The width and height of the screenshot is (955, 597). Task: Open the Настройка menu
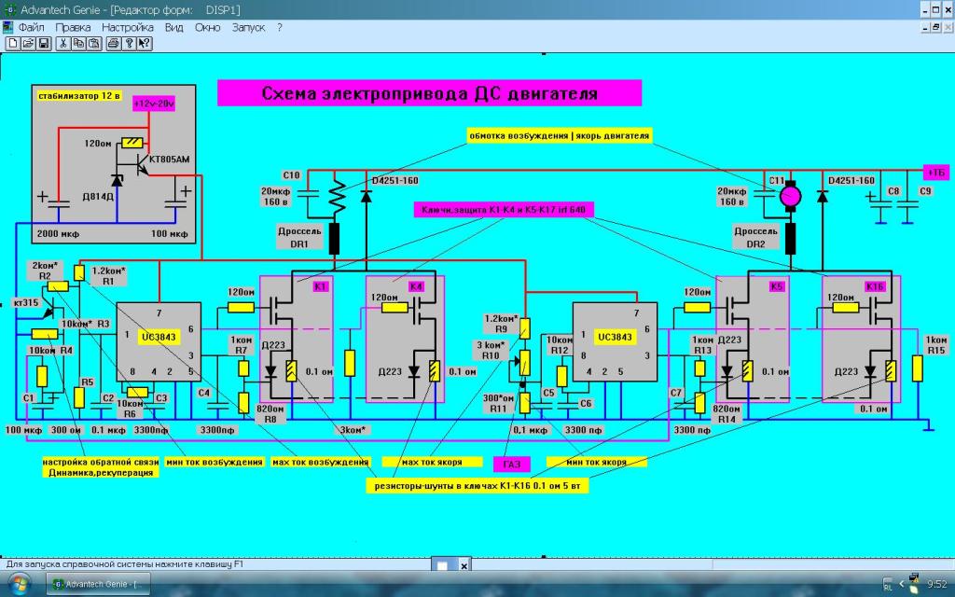(128, 27)
